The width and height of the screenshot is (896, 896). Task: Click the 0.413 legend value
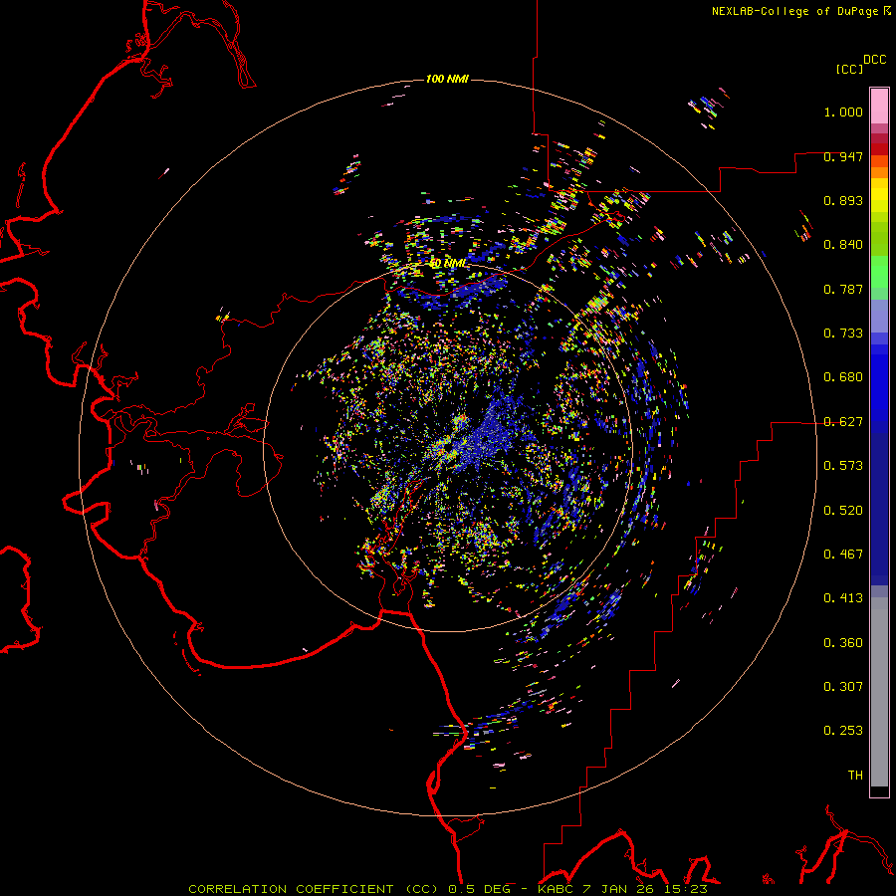(843, 598)
